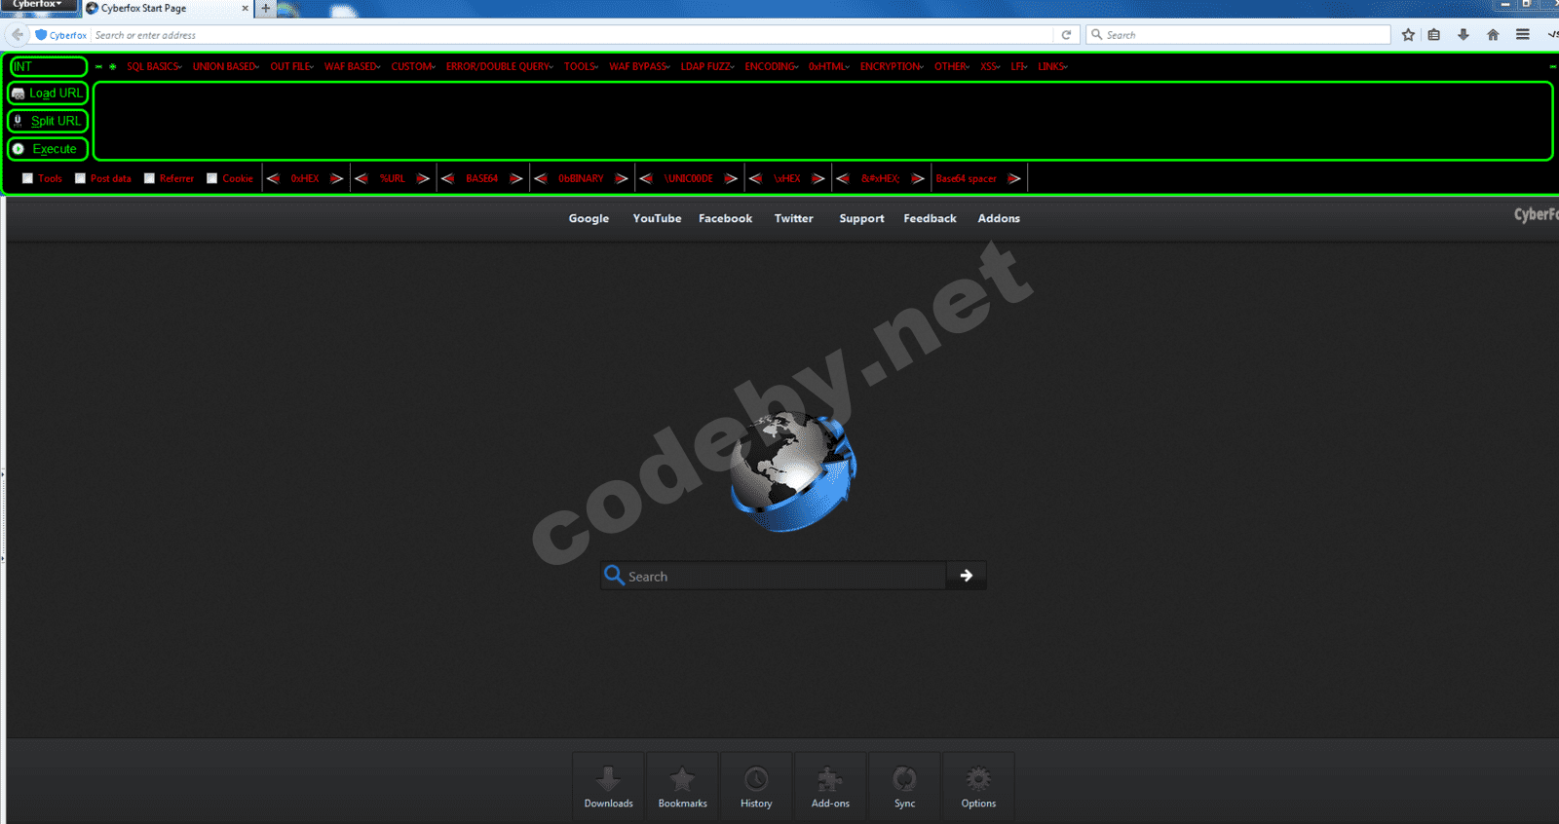Viewport: 1559px width, 824px height.
Task: Go to the home page icon
Action: (1493, 35)
